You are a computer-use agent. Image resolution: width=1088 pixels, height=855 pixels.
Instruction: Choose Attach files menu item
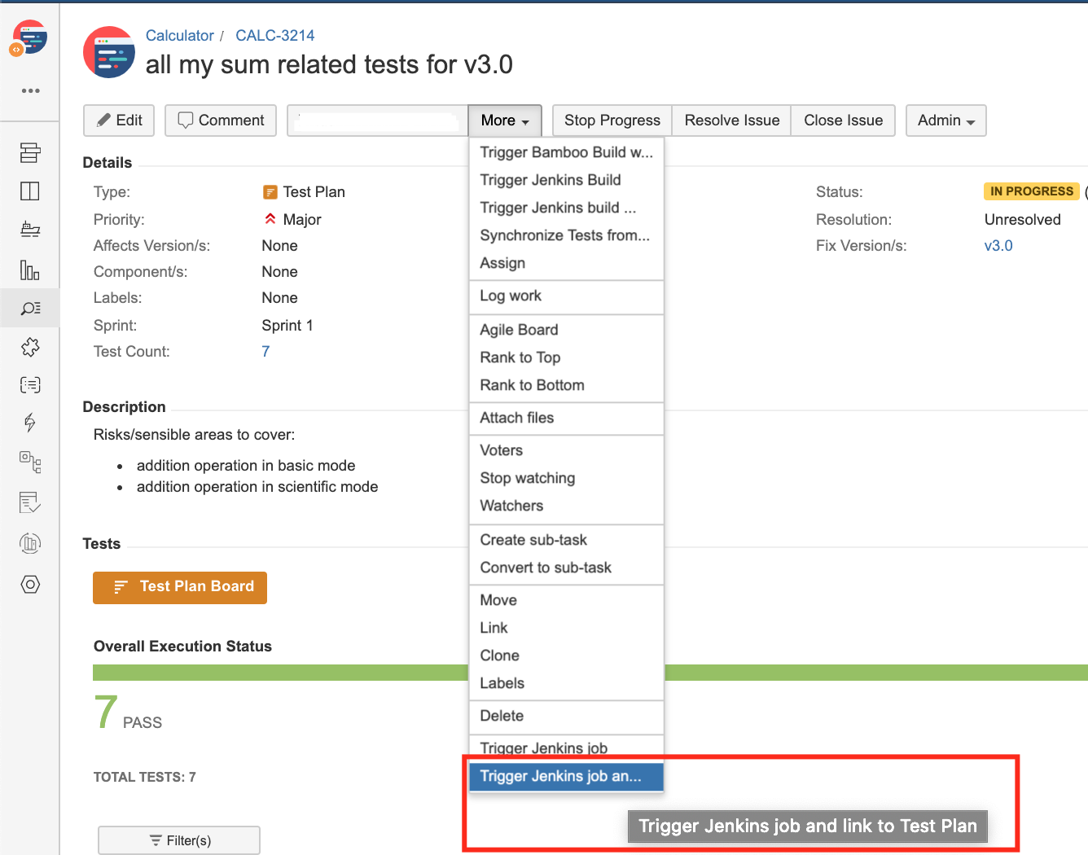pyautogui.click(x=567, y=418)
